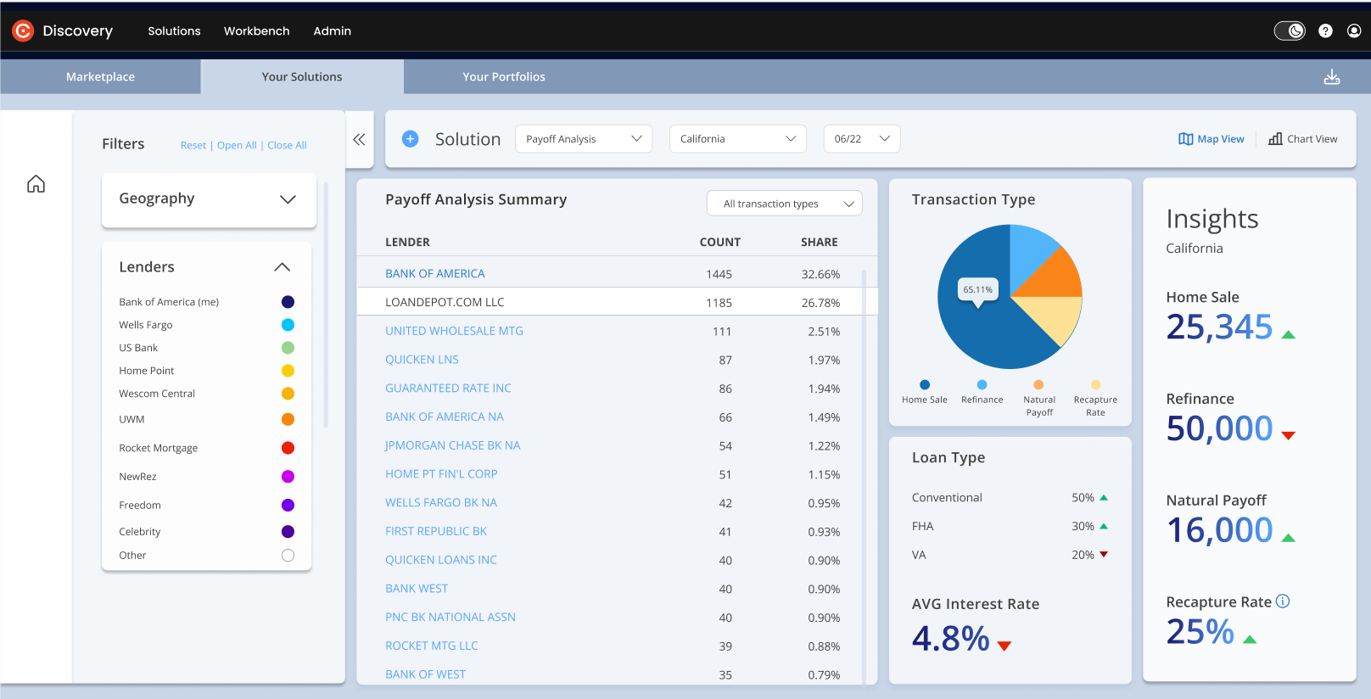Click the download icon in tab bar
The width and height of the screenshot is (1371, 699).
pyautogui.click(x=1332, y=77)
